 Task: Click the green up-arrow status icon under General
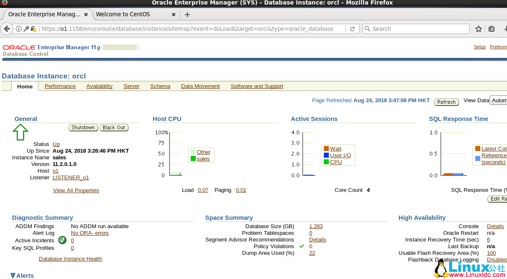tap(20, 132)
